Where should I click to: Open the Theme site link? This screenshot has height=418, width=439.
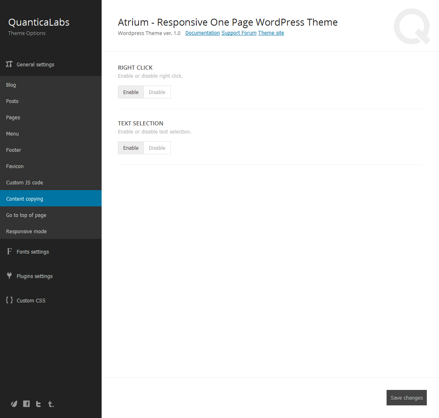pyautogui.click(x=271, y=33)
